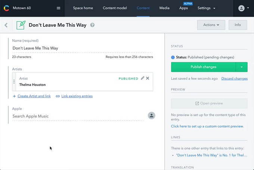This screenshot has height=170, width=254.
Task: Open the linked entry about No. 1
Action: [211, 155]
